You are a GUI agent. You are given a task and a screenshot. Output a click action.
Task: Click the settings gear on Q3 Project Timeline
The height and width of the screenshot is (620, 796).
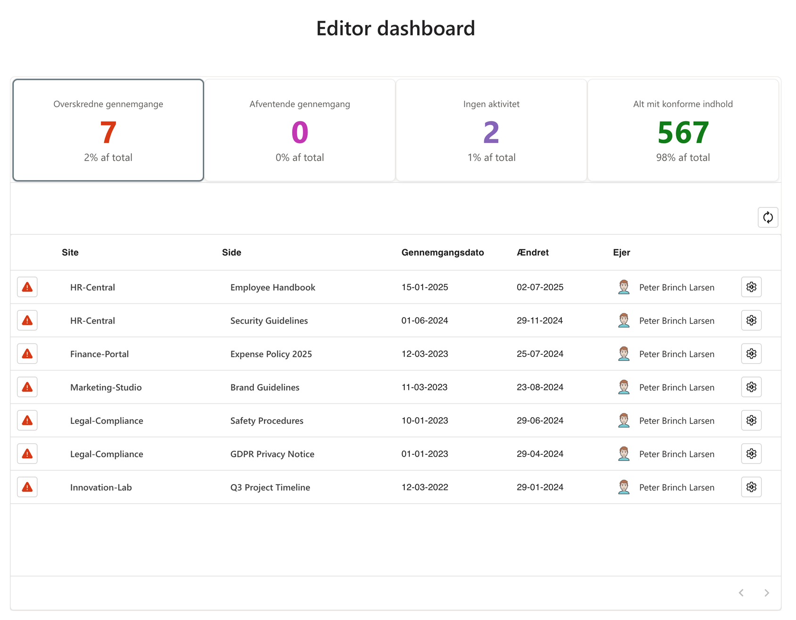pyautogui.click(x=751, y=487)
